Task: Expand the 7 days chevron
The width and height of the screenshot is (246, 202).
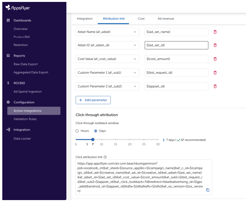Action: (x=163, y=140)
